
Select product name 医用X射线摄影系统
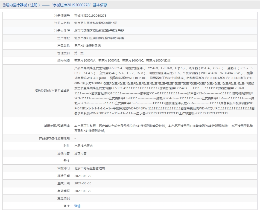click(87, 46)
